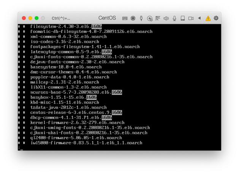Image resolution: width=239 pixels, height=174 pixels.
Task: Click the cjkuni-fonts-common package line
Action: 91,57
